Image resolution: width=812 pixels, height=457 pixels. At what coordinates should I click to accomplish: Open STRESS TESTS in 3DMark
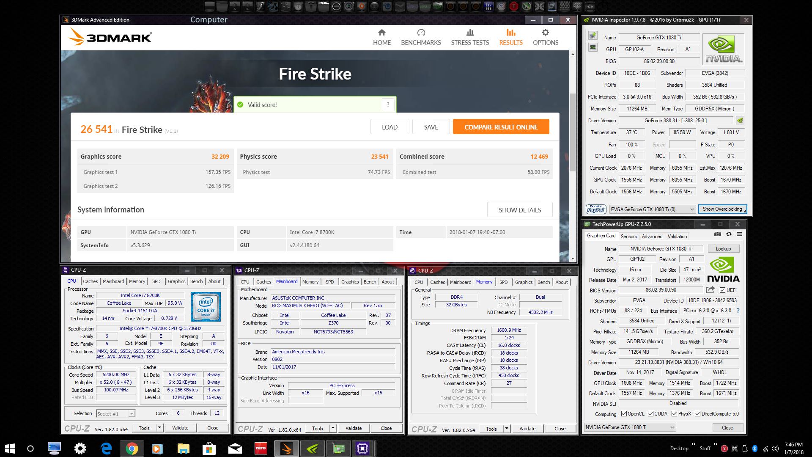[x=470, y=37]
